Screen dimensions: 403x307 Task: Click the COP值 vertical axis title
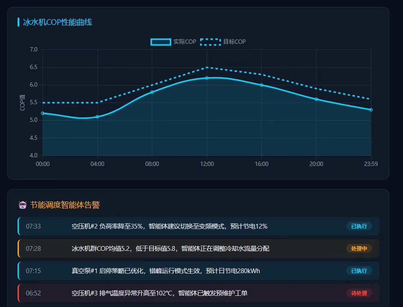(x=22, y=102)
